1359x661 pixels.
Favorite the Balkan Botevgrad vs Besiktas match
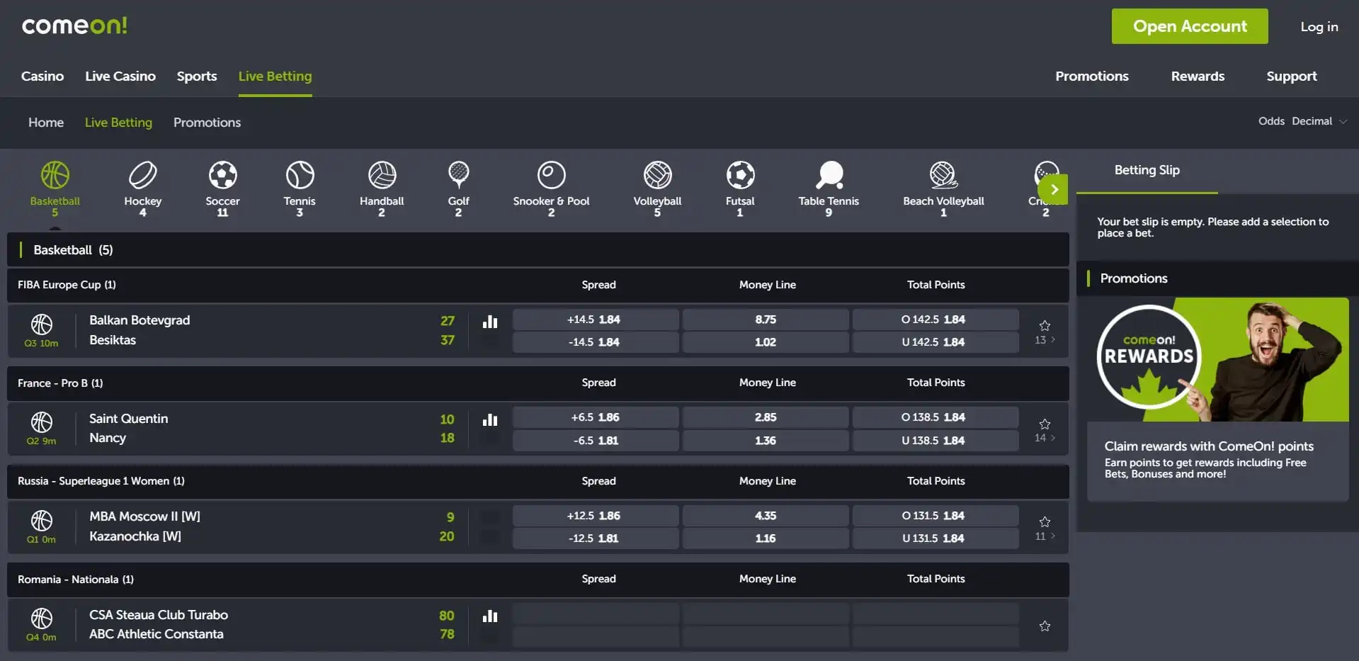click(1045, 325)
